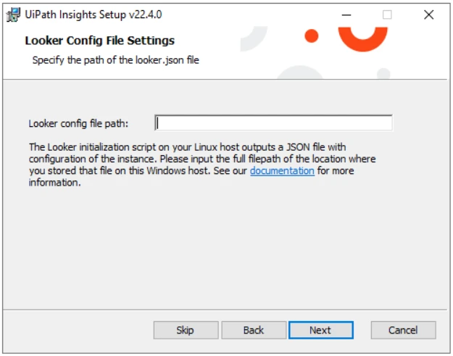The height and width of the screenshot is (356, 453).
Task: Open the documentation link
Action: pos(282,171)
